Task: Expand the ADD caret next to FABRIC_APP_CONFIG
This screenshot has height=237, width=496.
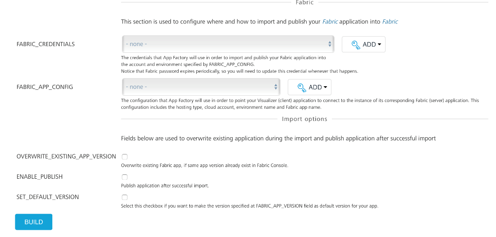Action: click(x=325, y=88)
